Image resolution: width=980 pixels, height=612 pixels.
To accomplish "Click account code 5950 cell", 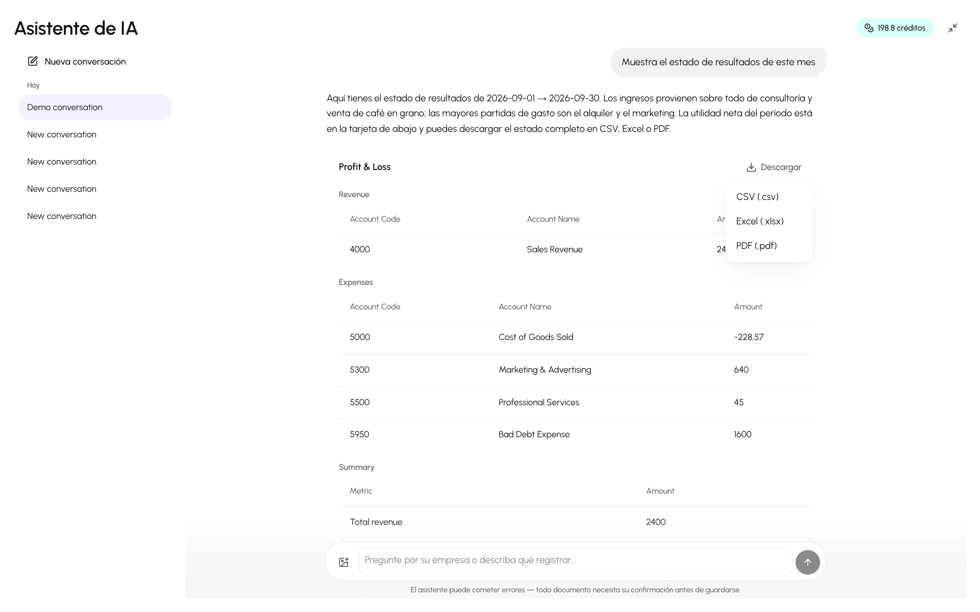I will pyautogui.click(x=360, y=434).
